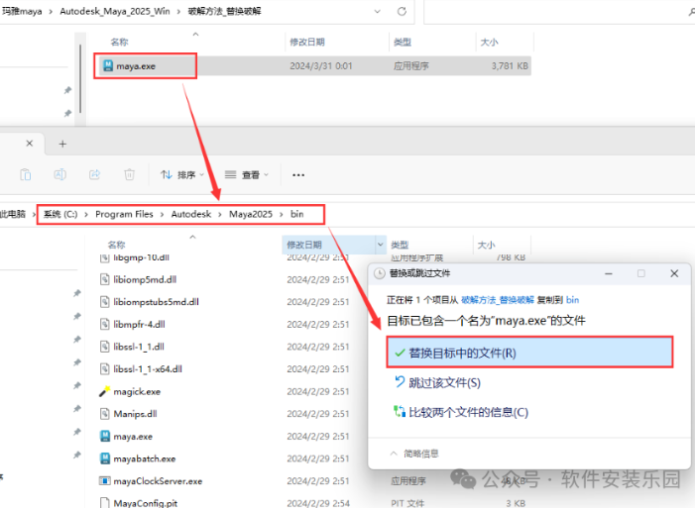Viewport: 695px width, 509px height.
Task: Click the bin destination link in dialog
Action: 572,300
